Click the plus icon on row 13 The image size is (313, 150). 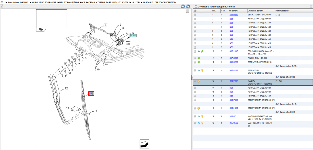(195, 81)
